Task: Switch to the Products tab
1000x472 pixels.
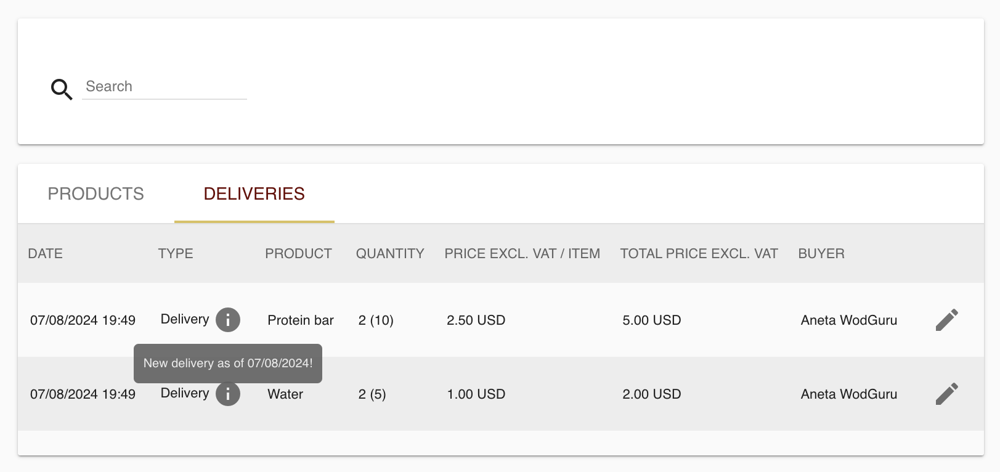Action: pyautogui.click(x=96, y=193)
